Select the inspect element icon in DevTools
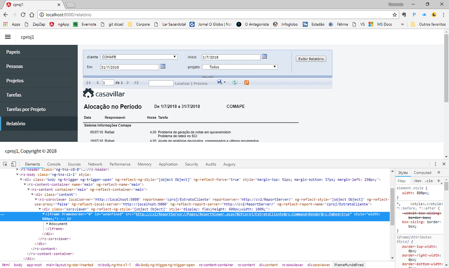This screenshot has width=449, height=268. point(5,164)
